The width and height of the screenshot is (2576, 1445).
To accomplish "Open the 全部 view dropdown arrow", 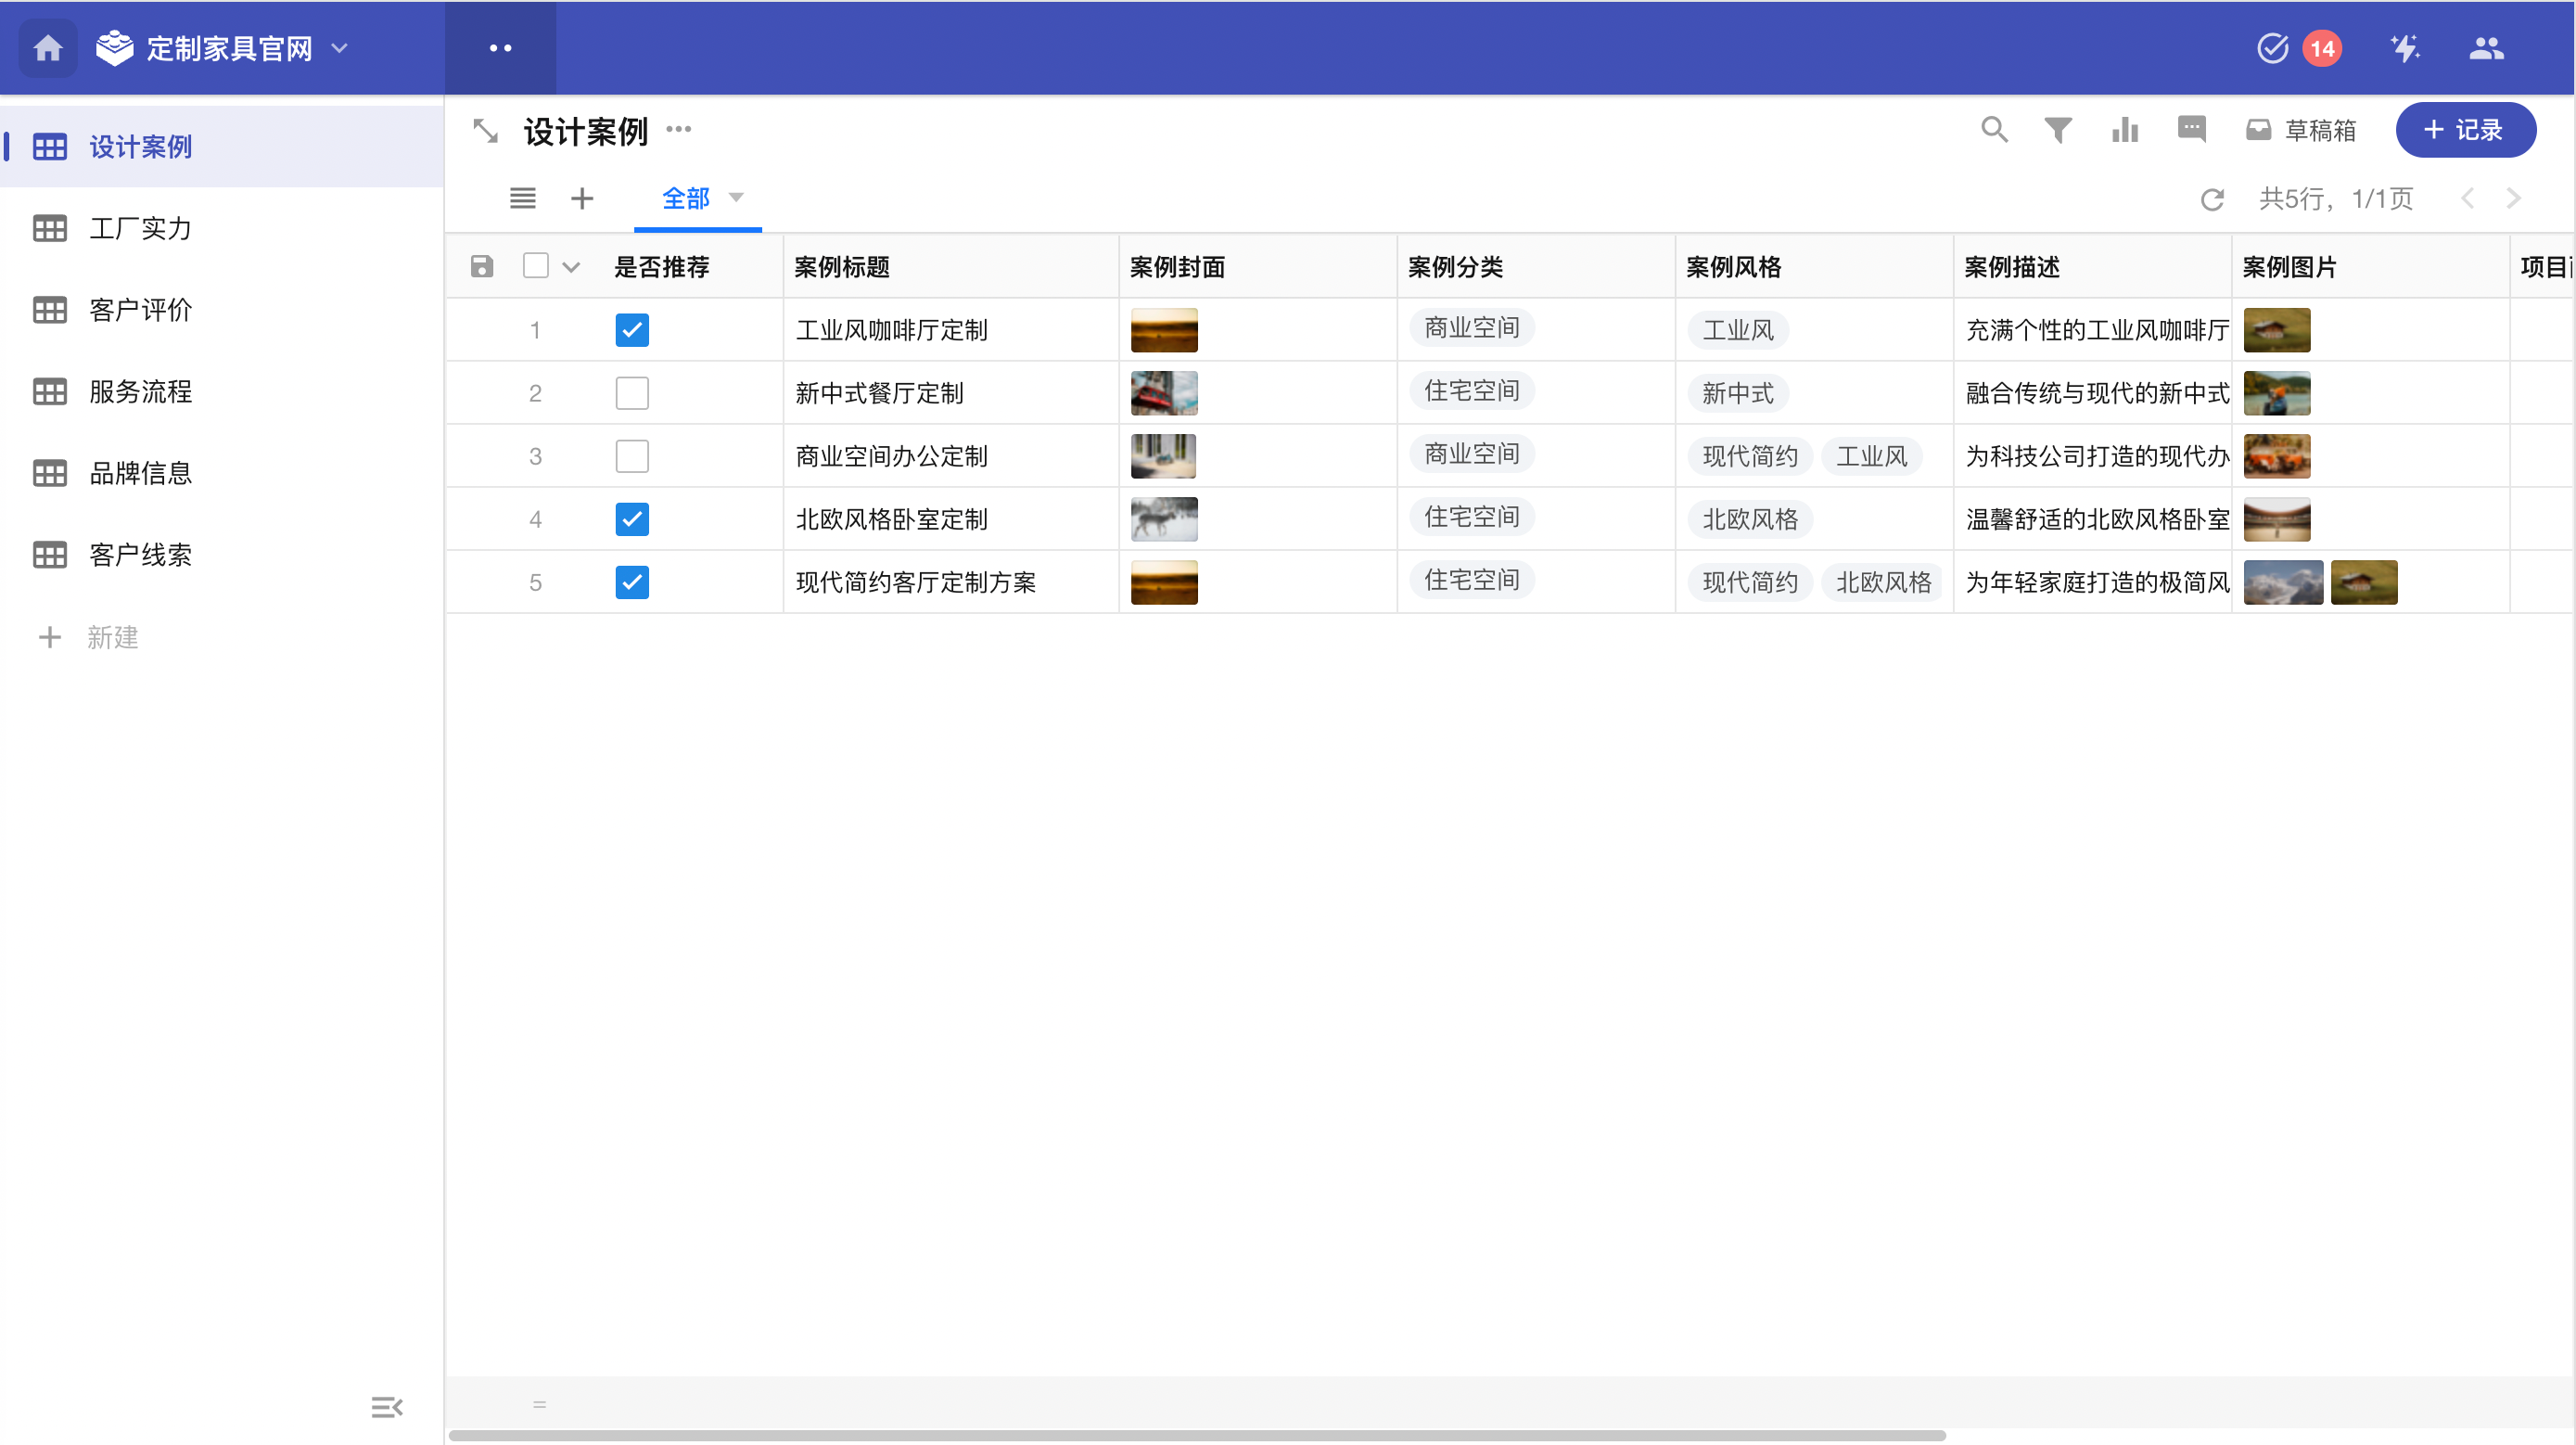I will coord(737,198).
